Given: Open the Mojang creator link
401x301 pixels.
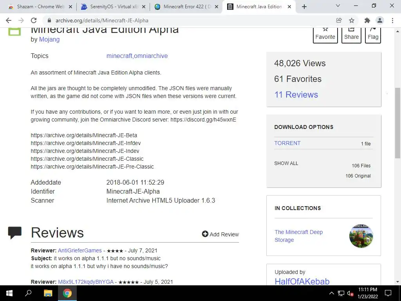Looking at the screenshot, I should (x=49, y=40).
